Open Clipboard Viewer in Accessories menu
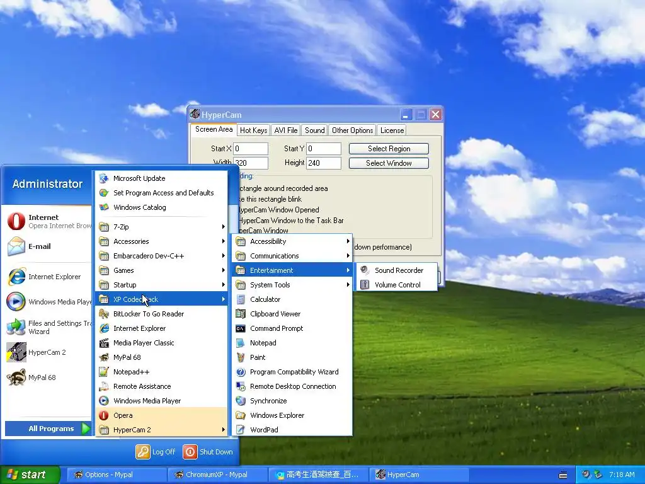Screen dimensions: 645x484 [292, 314]
